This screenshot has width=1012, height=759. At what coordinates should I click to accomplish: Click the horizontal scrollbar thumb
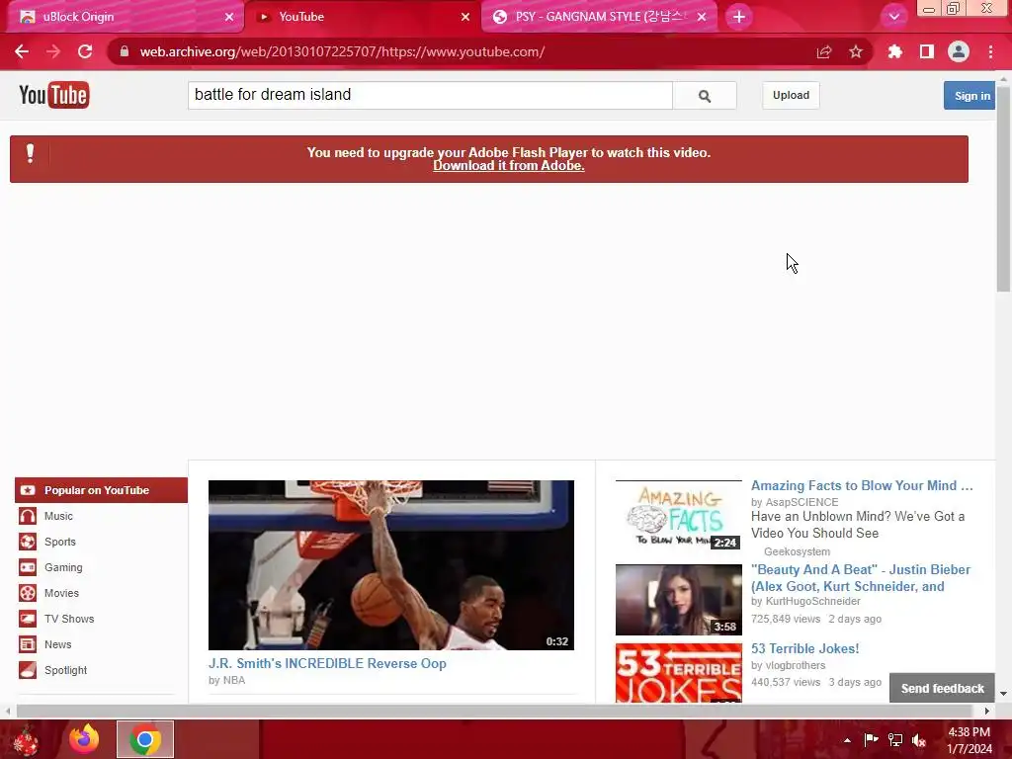(494, 711)
